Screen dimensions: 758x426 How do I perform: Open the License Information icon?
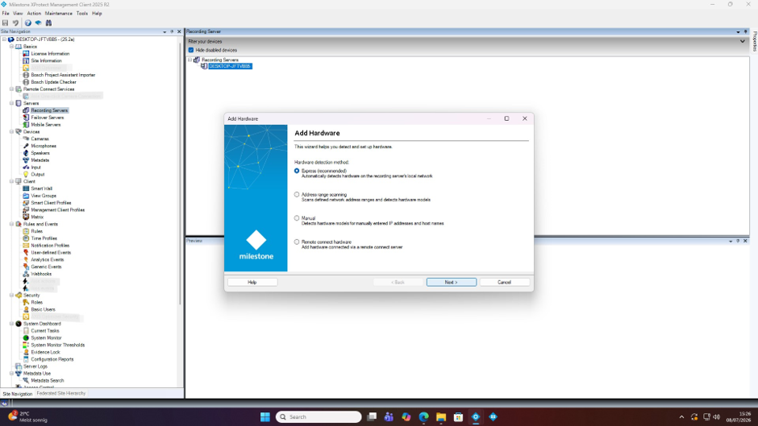click(26, 54)
